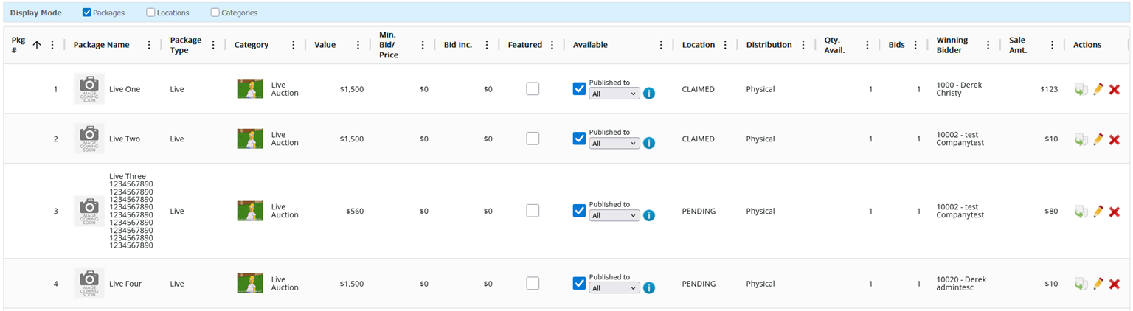Click the pencil edit icon for Live Four
The width and height of the screenshot is (1133, 311).
[x=1098, y=284]
